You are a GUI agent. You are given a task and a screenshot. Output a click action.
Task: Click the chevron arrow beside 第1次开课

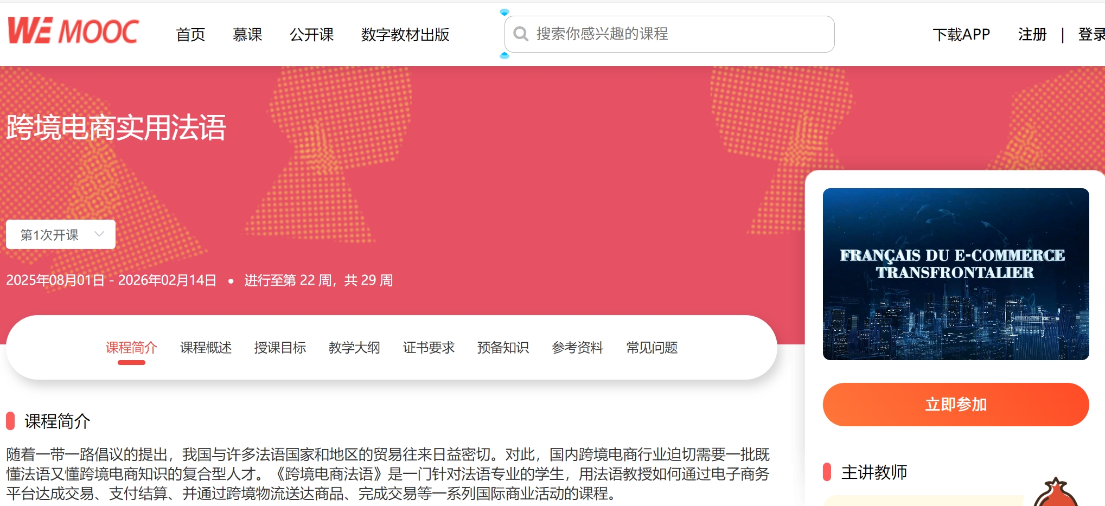99,234
